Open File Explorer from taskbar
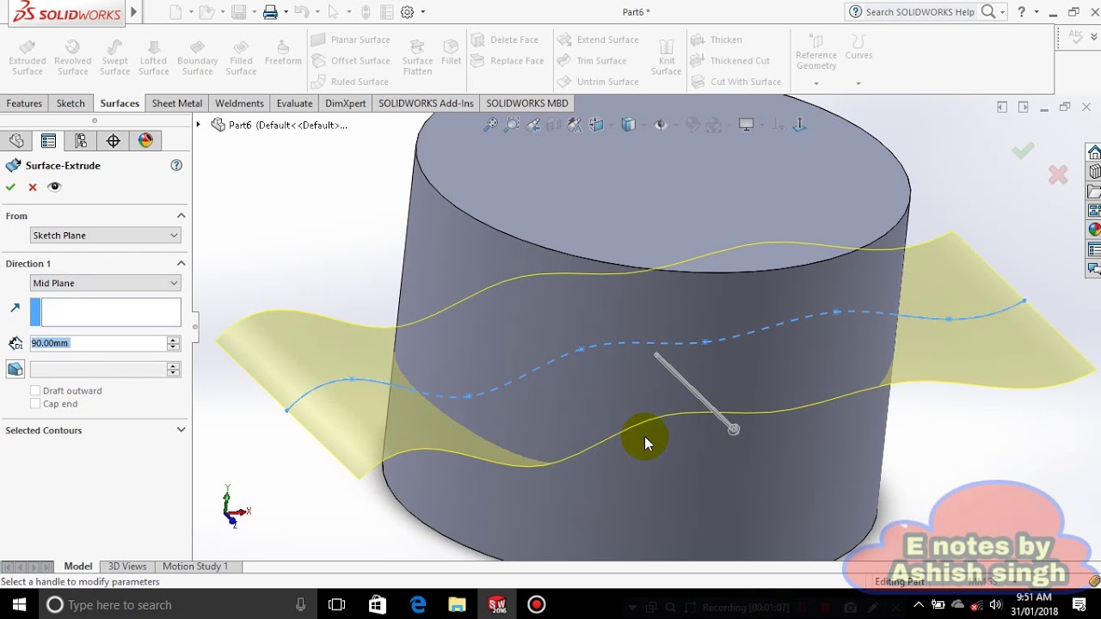 [x=457, y=605]
